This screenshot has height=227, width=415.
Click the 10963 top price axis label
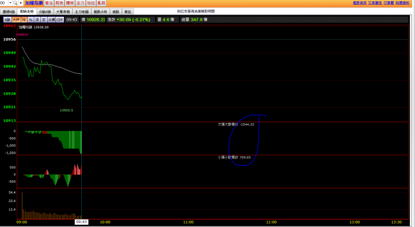click(x=10, y=26)
